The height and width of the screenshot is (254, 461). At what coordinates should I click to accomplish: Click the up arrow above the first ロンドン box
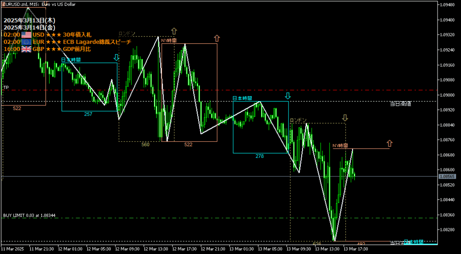click(x=174, y=31)
